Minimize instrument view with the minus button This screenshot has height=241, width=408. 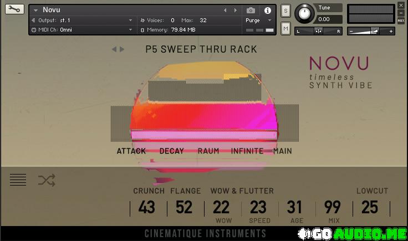[401, 13]
